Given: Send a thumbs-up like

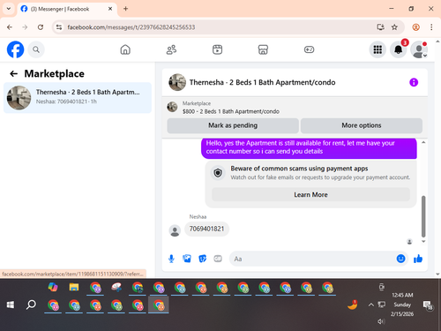Looking at the screenshot, I should click(x=418, y=259).
